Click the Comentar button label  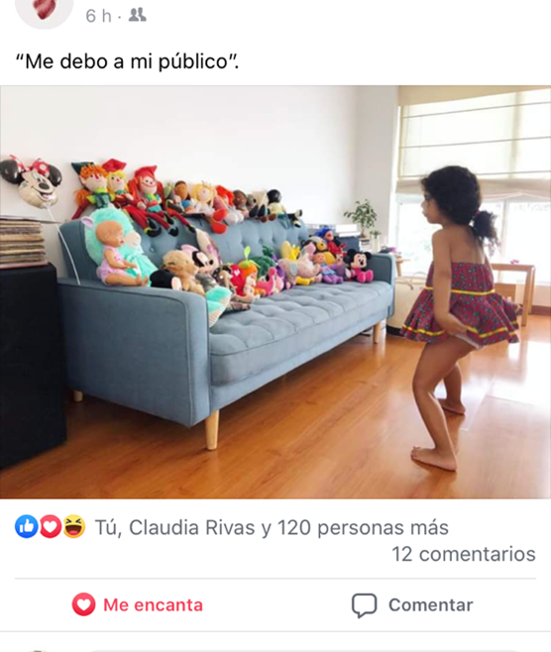click(431, 605)
